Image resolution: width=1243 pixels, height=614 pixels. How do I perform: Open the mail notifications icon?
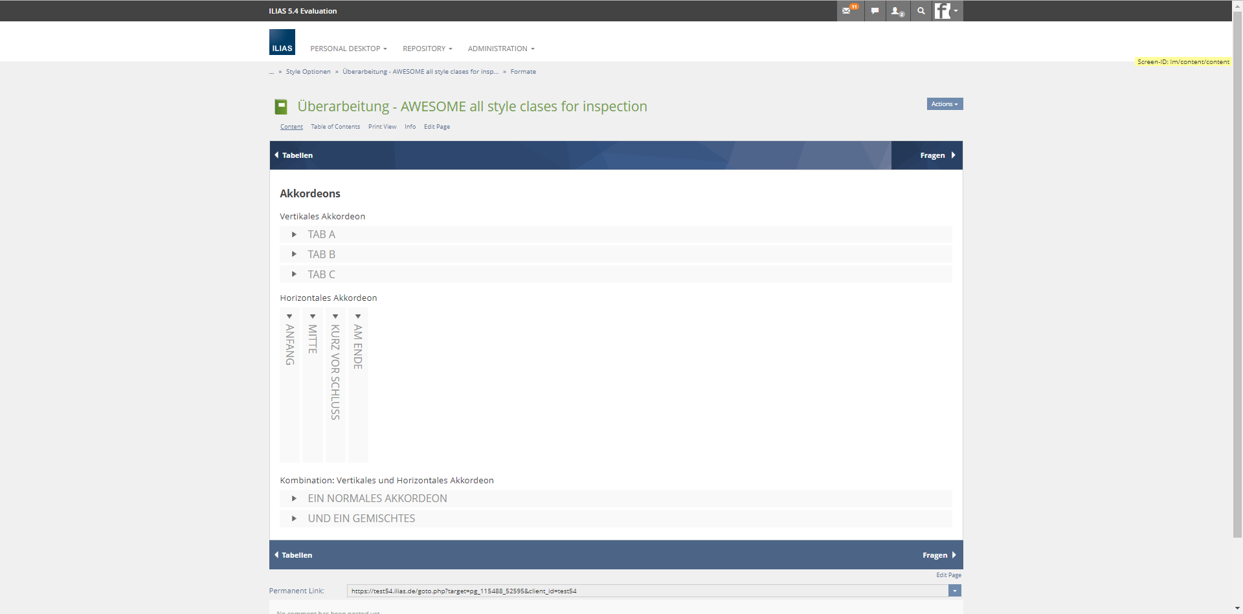pyautogui.click(x=850, y=11)
